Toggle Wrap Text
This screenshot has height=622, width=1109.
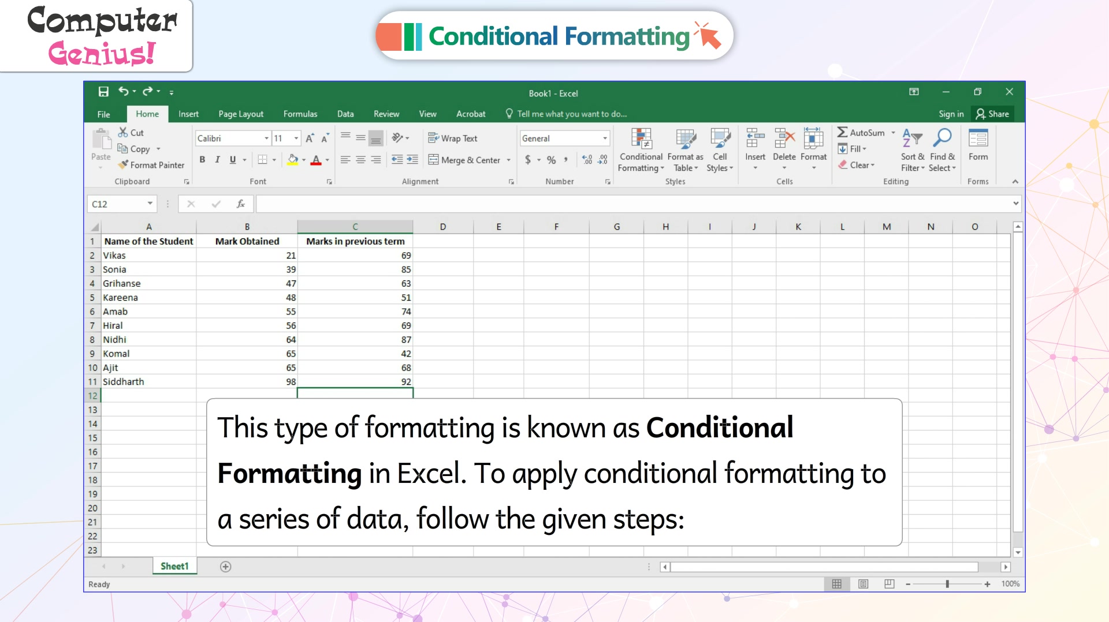coord(452,138)
